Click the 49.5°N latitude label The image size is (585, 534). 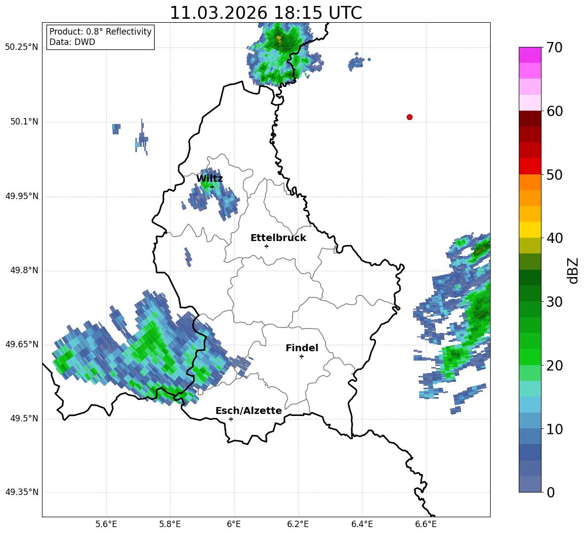pyautogui.click(x=24, y=418)
